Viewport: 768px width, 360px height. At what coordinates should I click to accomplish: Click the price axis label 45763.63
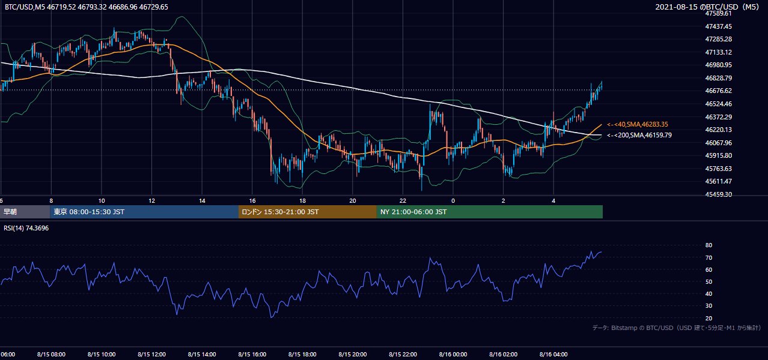point(718,169)
